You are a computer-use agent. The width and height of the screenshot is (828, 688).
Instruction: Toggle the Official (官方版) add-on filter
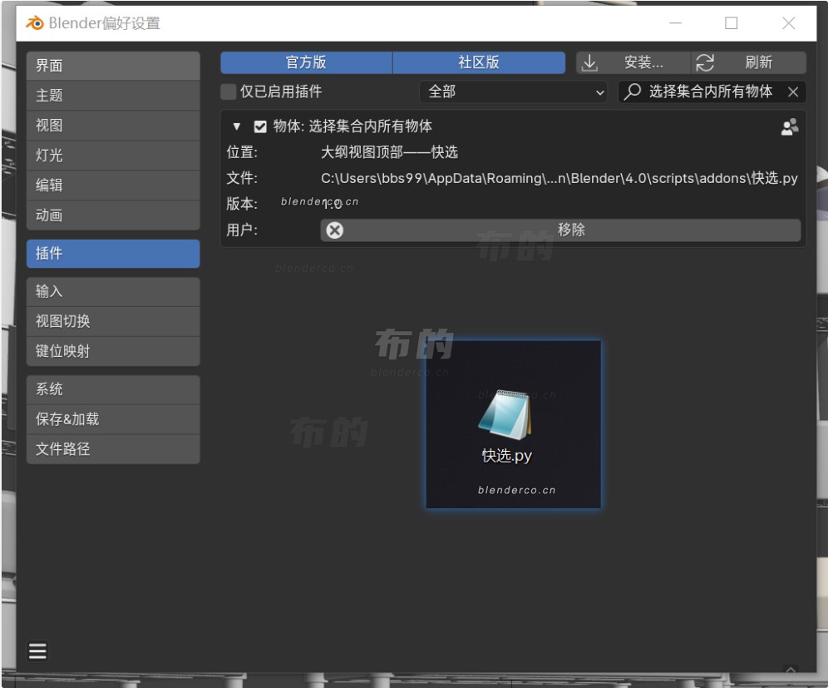coord(306,62)
